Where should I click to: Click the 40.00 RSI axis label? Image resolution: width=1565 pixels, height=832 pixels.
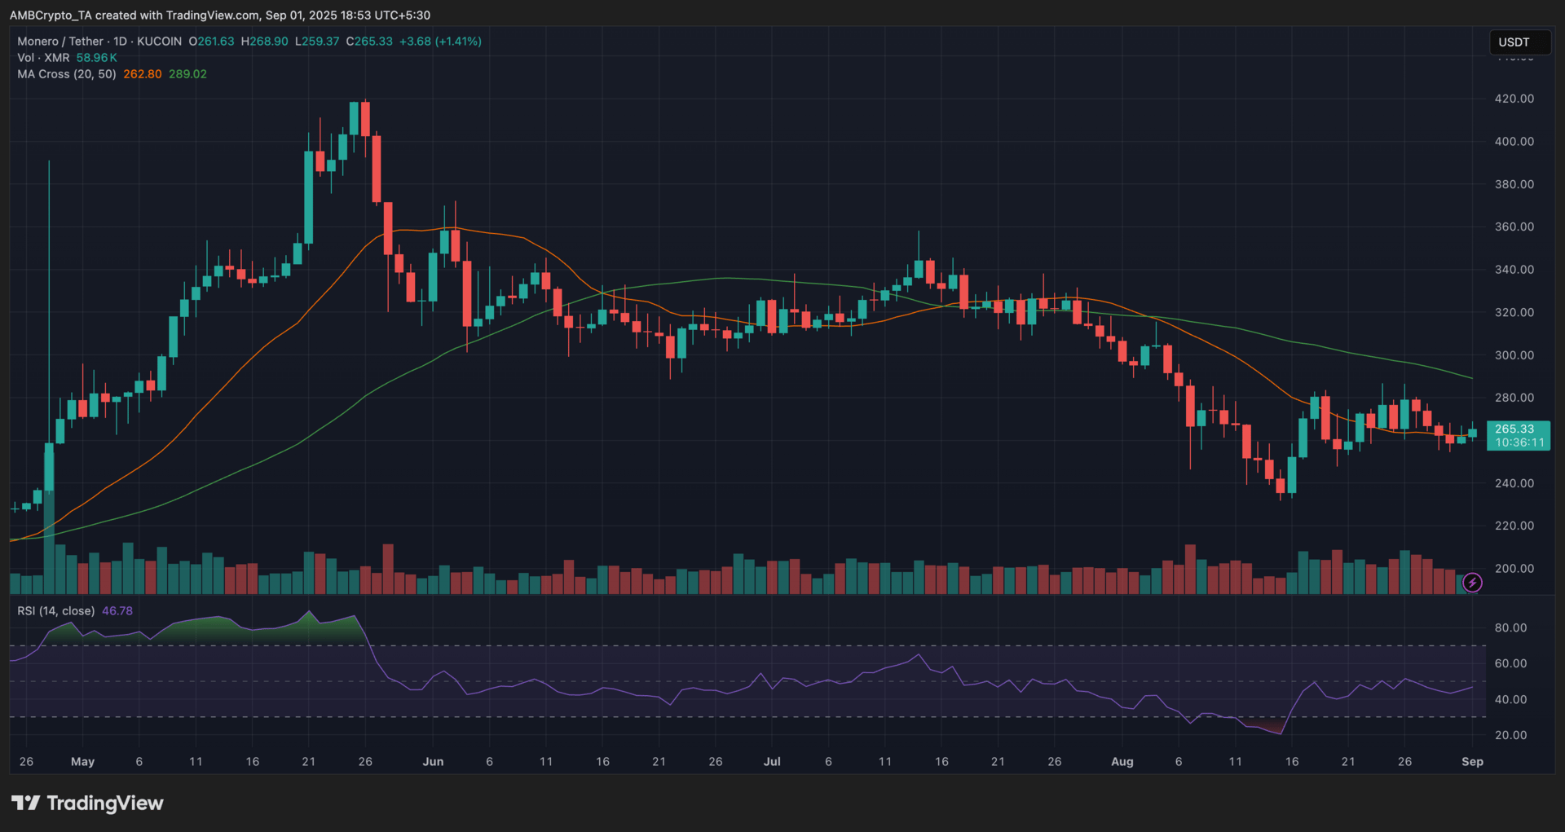click(x=1510, y=699)
